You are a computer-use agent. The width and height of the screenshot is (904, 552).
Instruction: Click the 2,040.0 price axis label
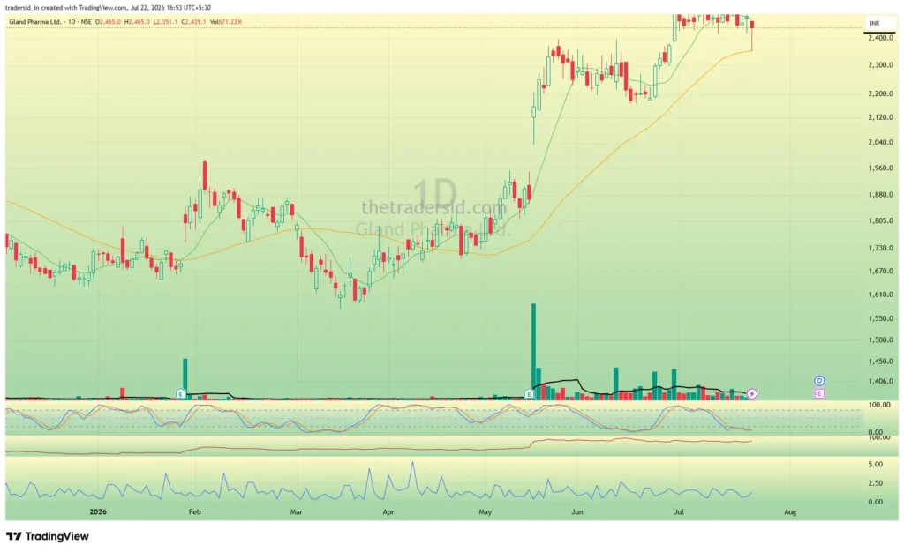(880, 142)
